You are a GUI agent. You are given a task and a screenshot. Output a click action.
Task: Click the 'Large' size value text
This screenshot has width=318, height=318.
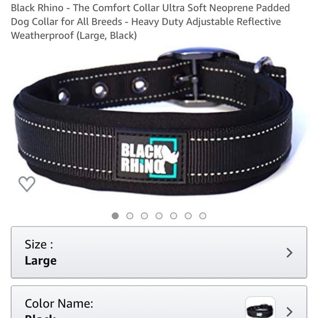[41, 261]
